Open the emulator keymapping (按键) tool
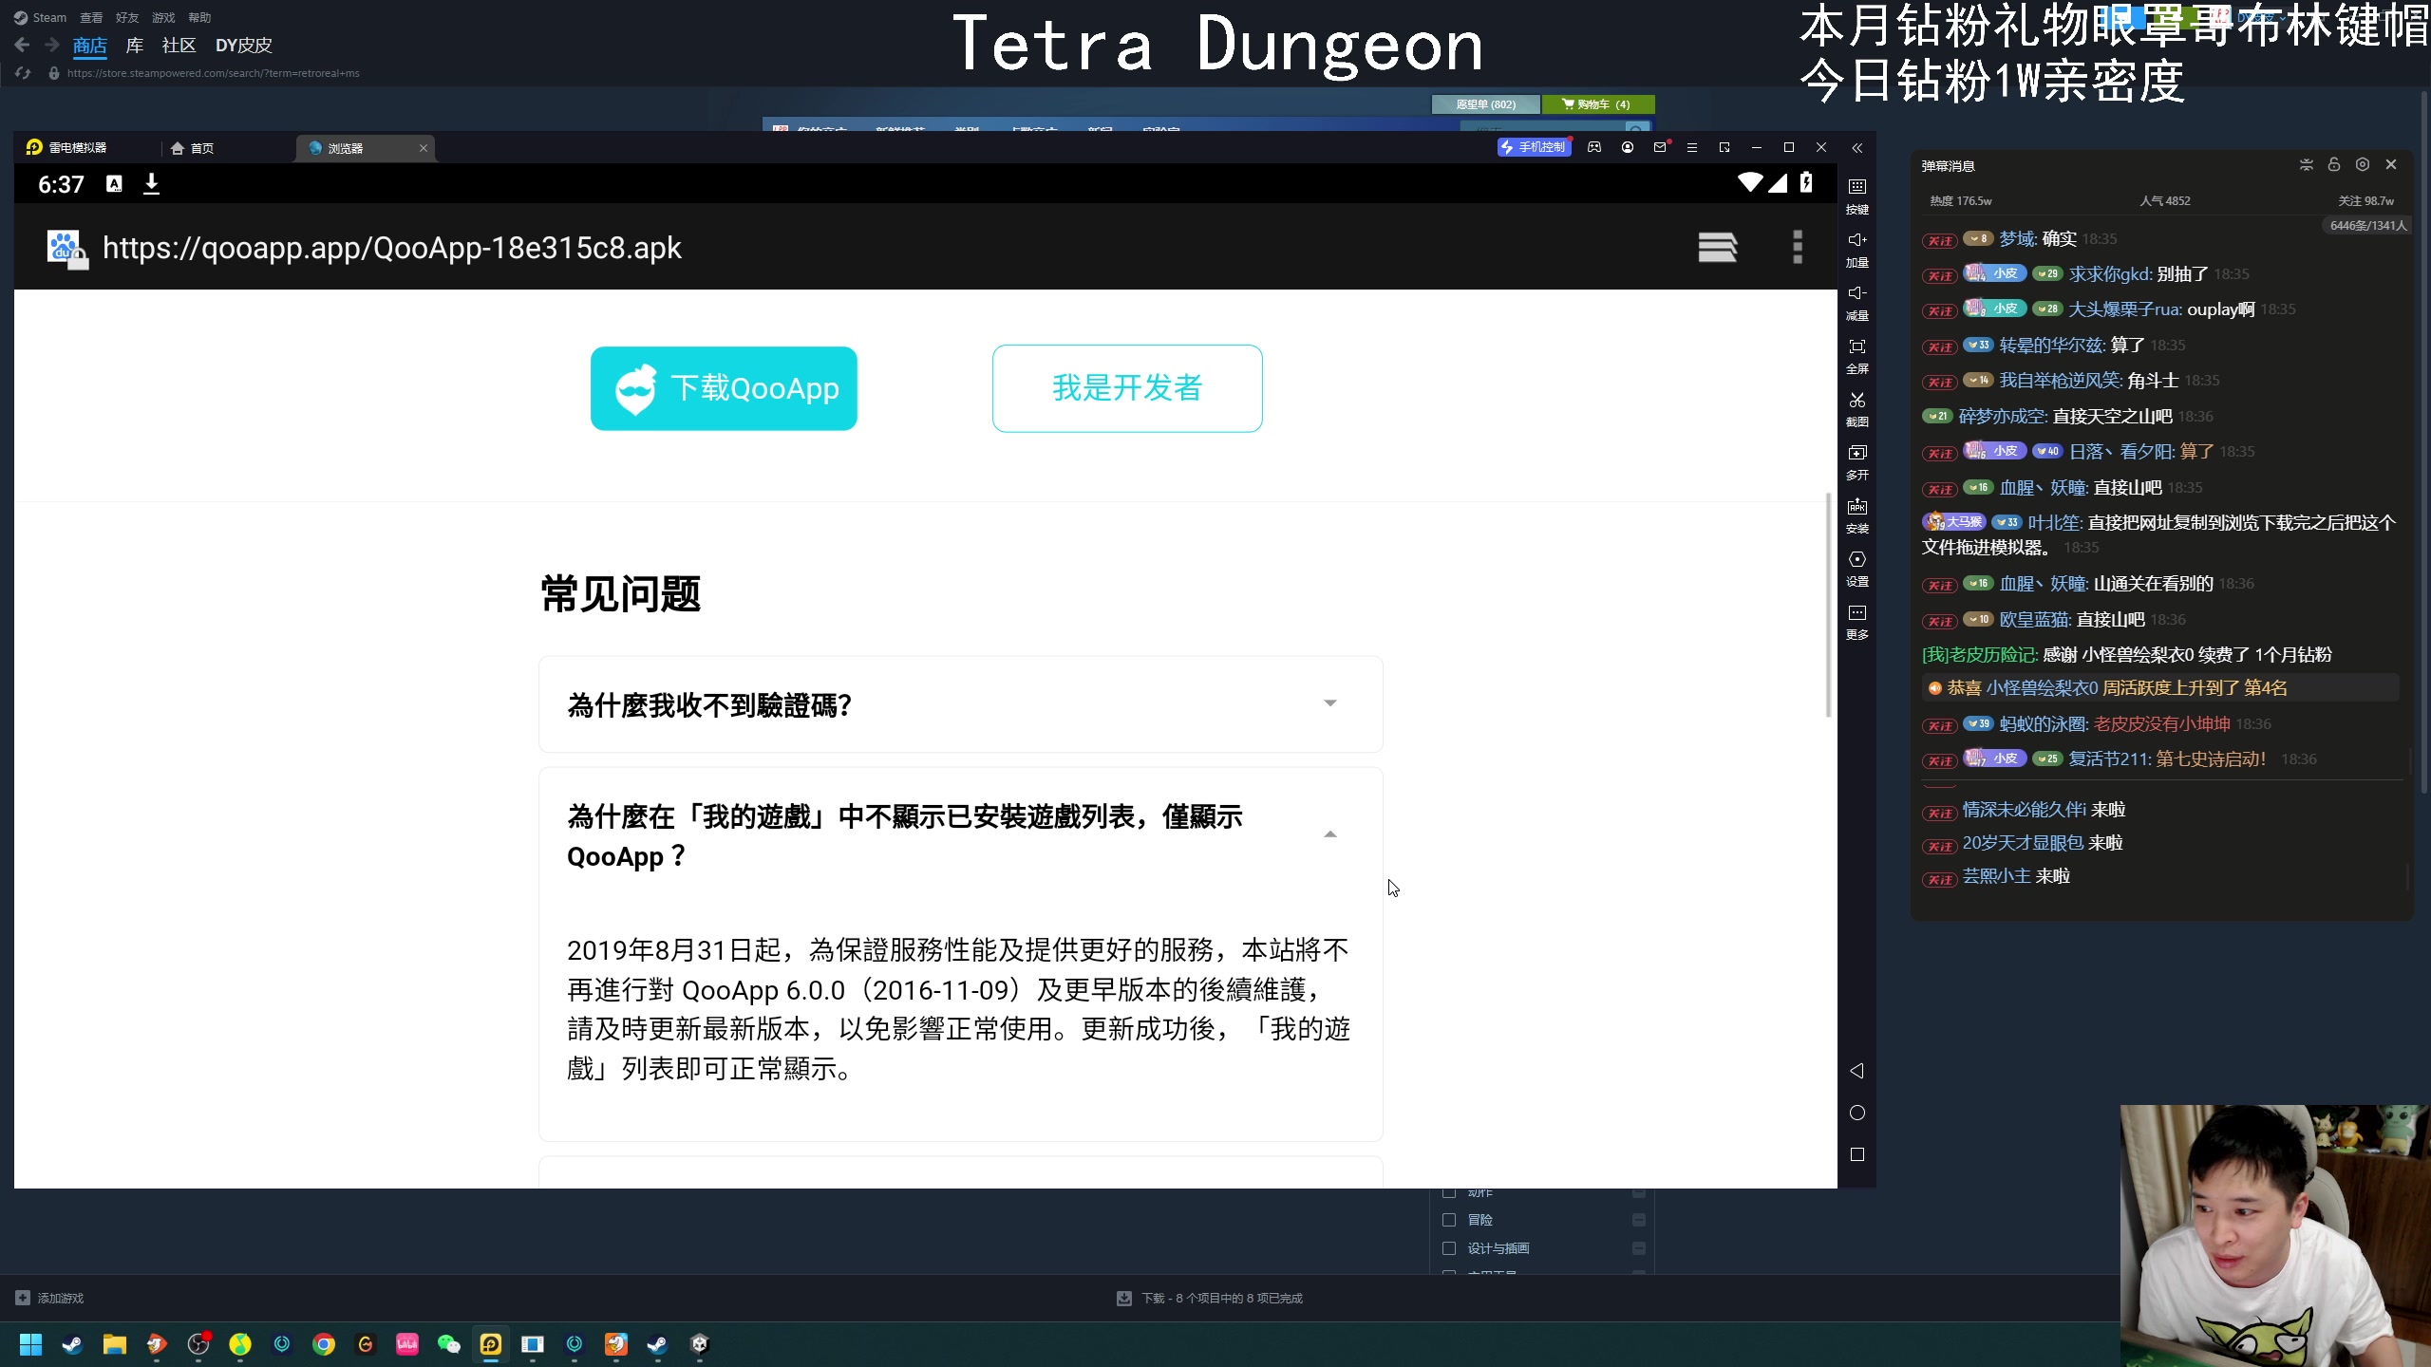The width and height of the screenshot is (2431, 1367). click(1856, 195)
